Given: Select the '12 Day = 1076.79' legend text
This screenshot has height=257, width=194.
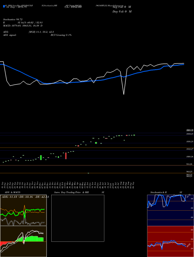Looking at the screenshot, I should click(x=16, y=7).
